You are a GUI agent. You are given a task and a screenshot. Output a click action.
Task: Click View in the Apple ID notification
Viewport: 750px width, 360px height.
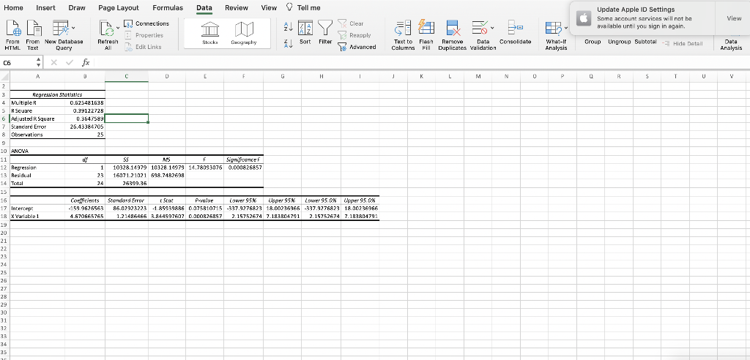point(734,18)
